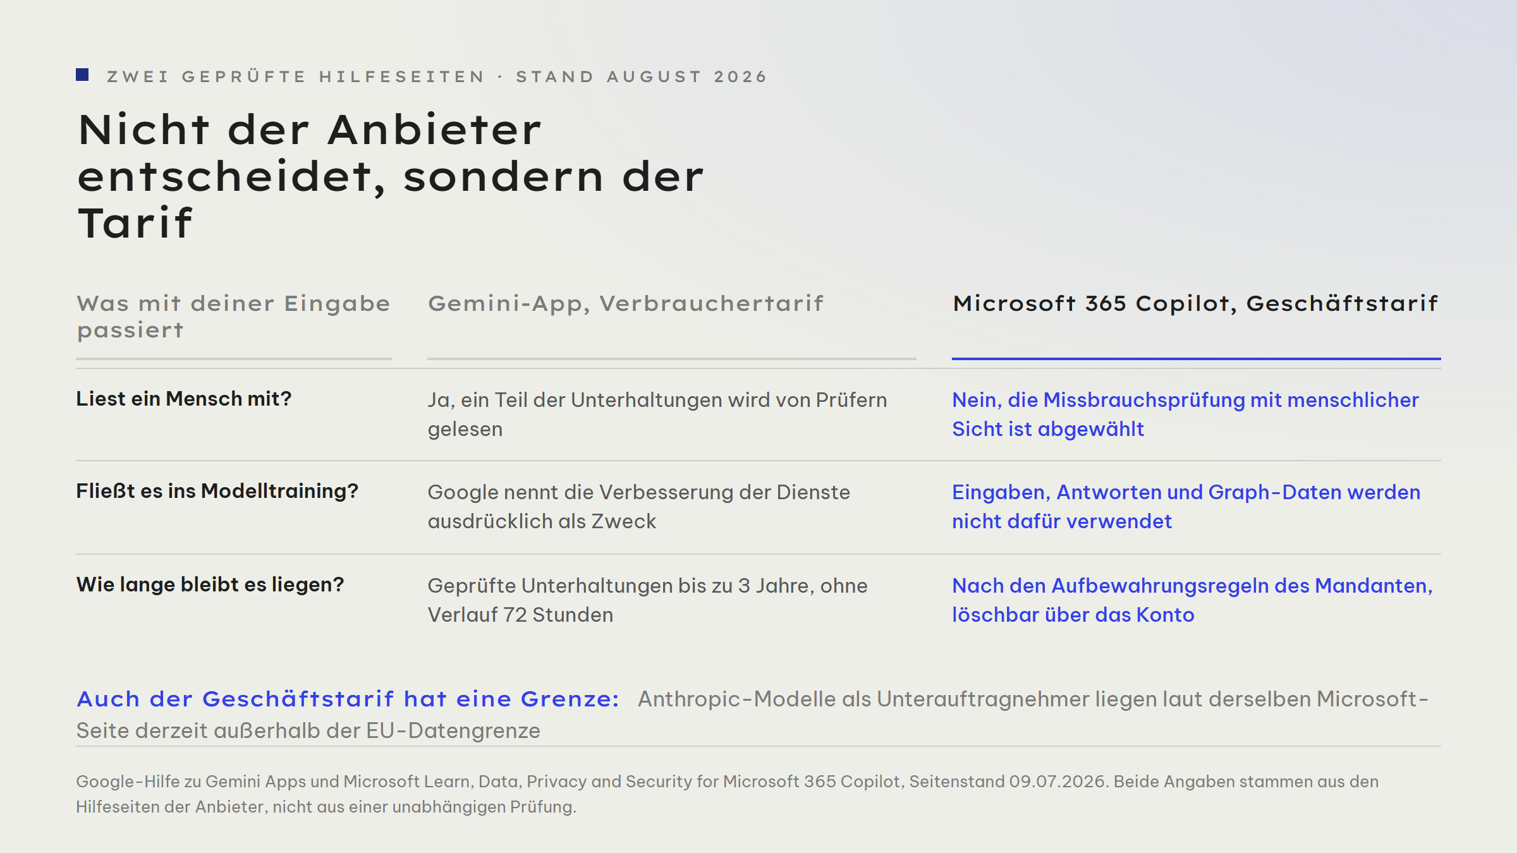The width and height of the screenshot is (1517, 853).
Task: Click the row label 'Liest ein Mensch mit?'
Action: [184, 399]
